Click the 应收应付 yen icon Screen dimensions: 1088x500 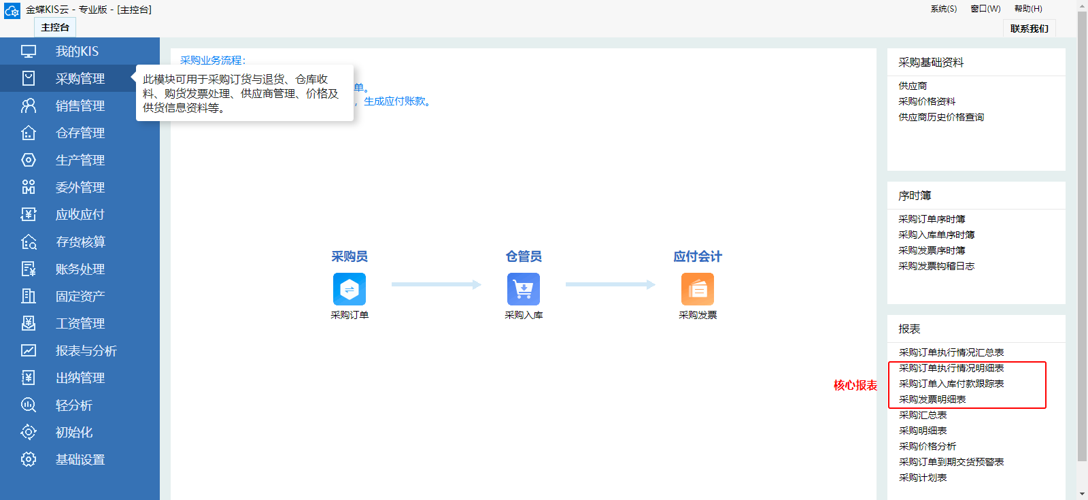pyautogui.click(x=29, y=214)
